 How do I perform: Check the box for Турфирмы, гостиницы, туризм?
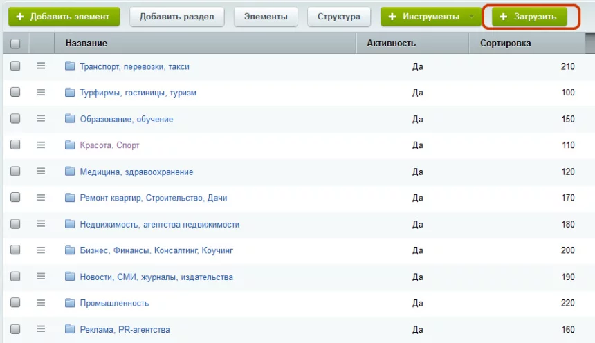pyautogui.click(x=15, y=93)
